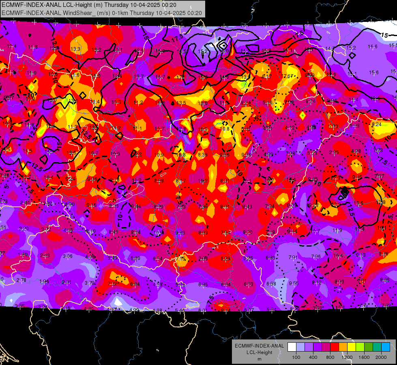Click the grid value 3.20
This screenshot has height=365, width=397.
click(x=24, y=229)
